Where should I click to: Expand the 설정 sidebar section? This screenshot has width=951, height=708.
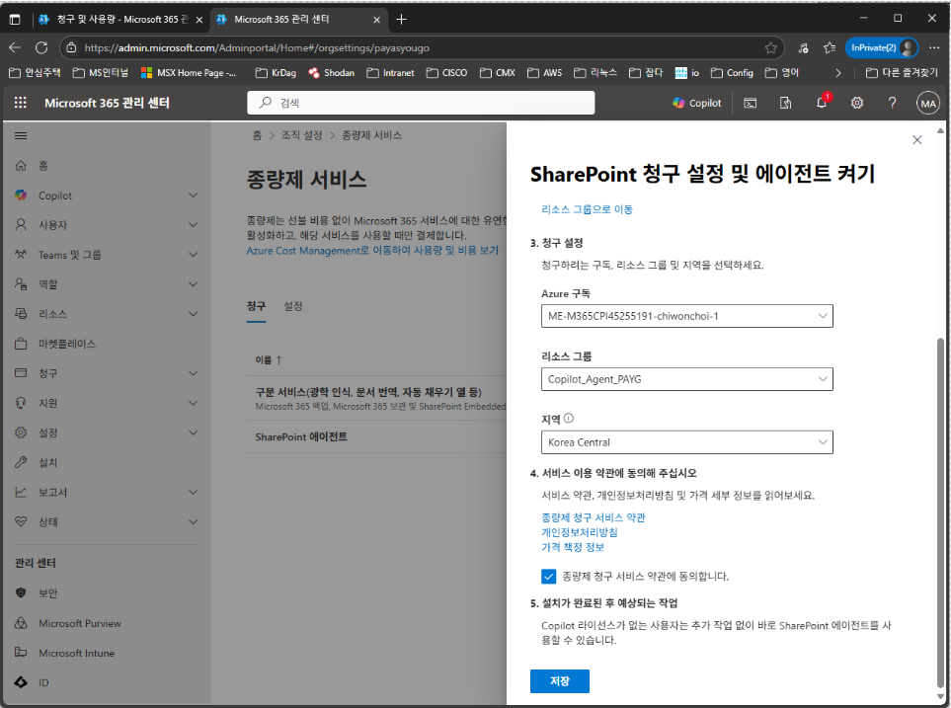193,433
